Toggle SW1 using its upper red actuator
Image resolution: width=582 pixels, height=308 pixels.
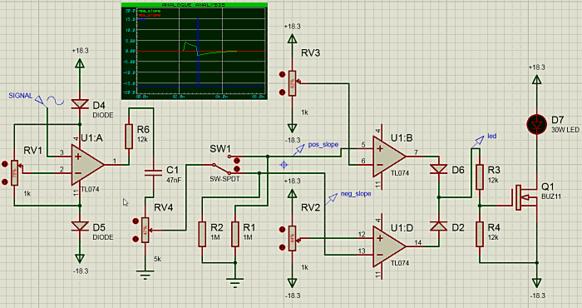coord(237,161)
